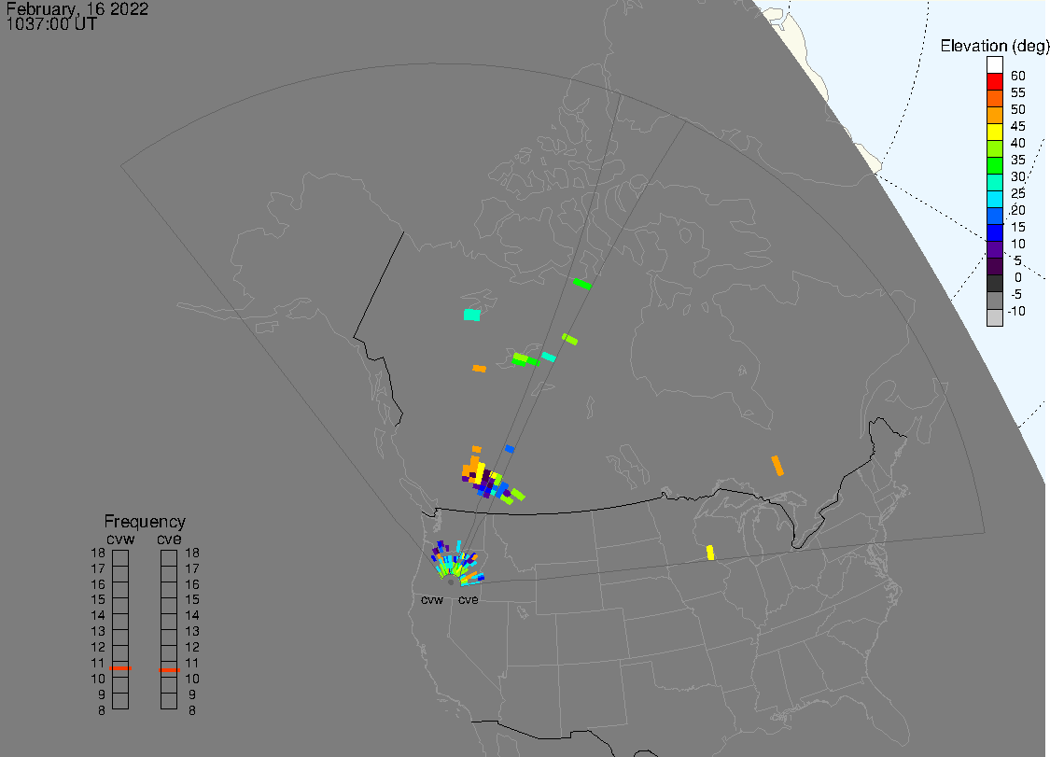Click the orange echo cell north of Great Lakes
The image size is (1050, 757).
(777, 466)
